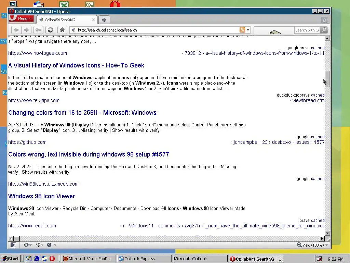Open https://github.com link
The image size is (350, 263).
click(x=27, y=142)
